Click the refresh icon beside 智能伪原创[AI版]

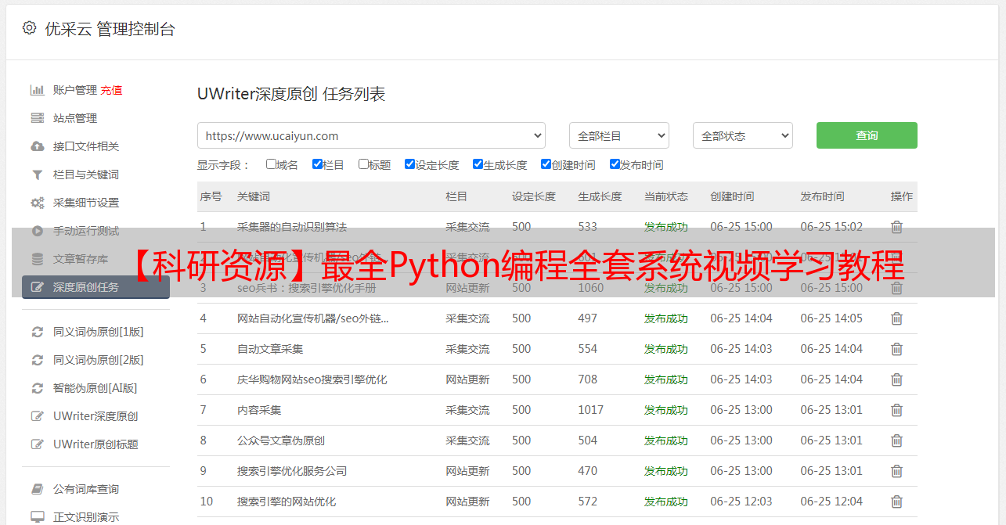pos(37,388)
